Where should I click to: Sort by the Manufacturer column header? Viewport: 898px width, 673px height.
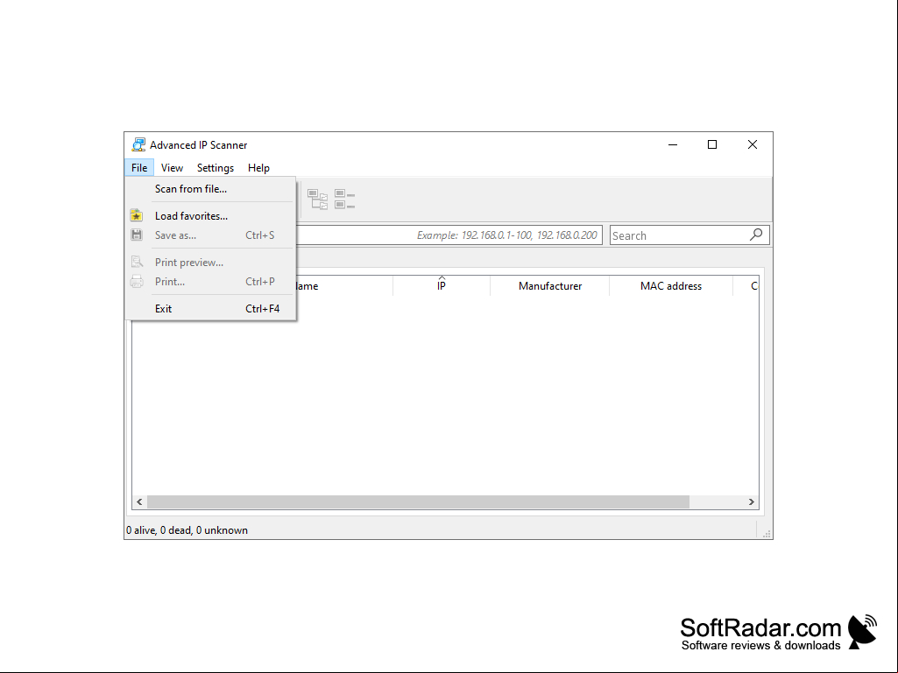point(550,285)
